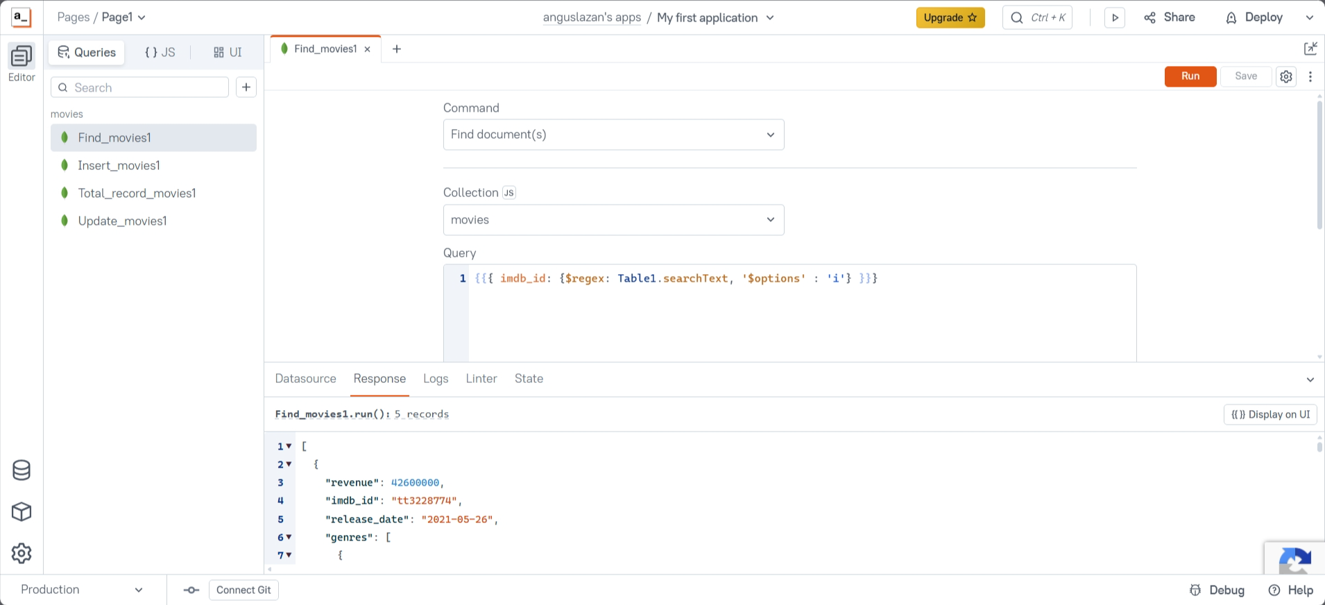Open the Linter tab
Screen dimensions: 1325x605
point(481,379)
